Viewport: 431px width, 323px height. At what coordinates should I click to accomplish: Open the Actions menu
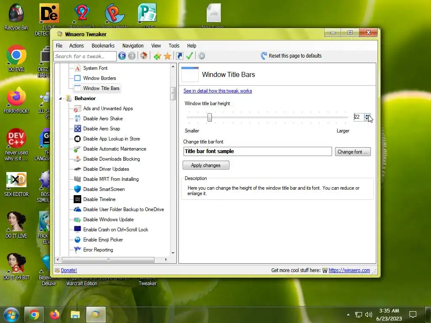point(77,45)
